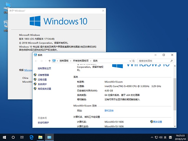This screenshot has width=188, height=141.
Task: Go back in the System window
Action: [36, 61]
